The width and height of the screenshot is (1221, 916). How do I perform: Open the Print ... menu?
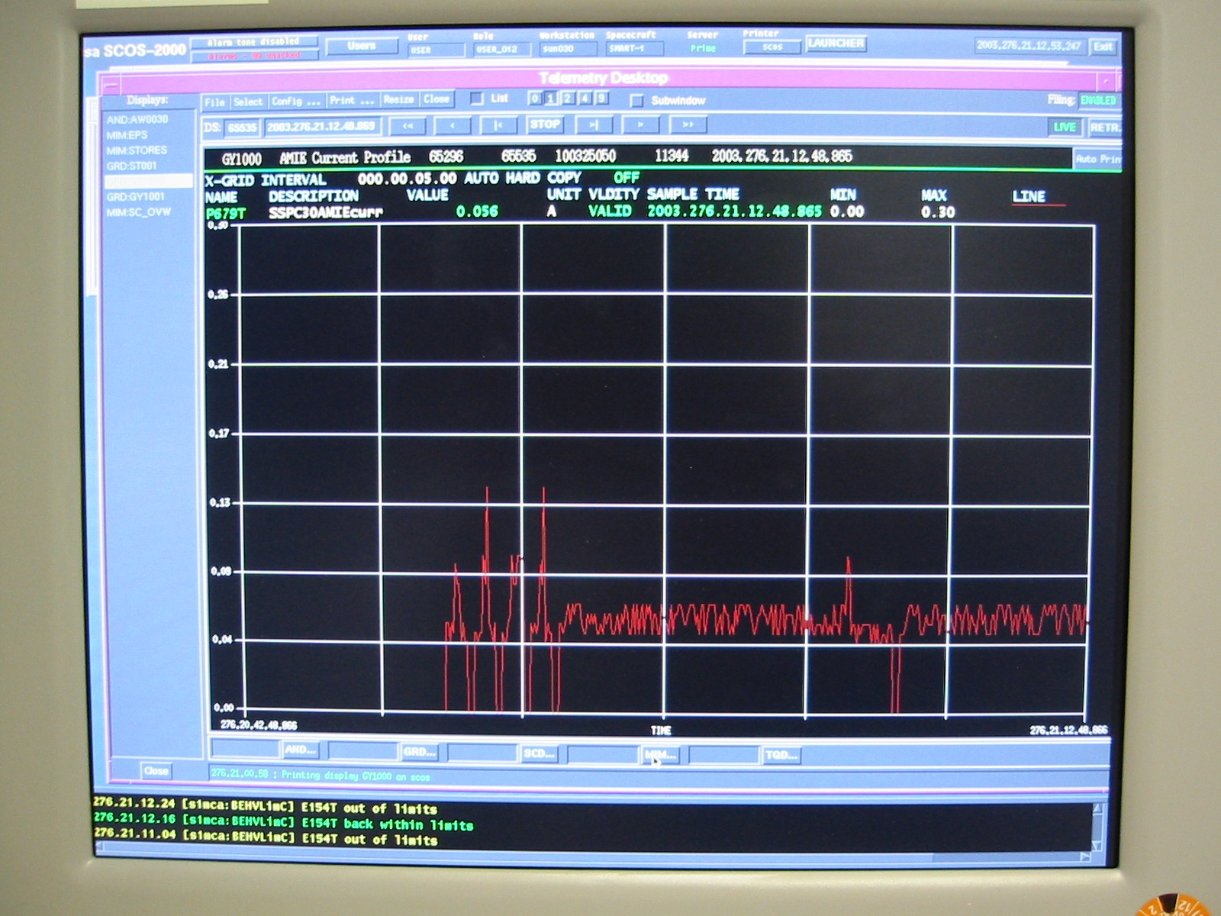click(352, 100)
